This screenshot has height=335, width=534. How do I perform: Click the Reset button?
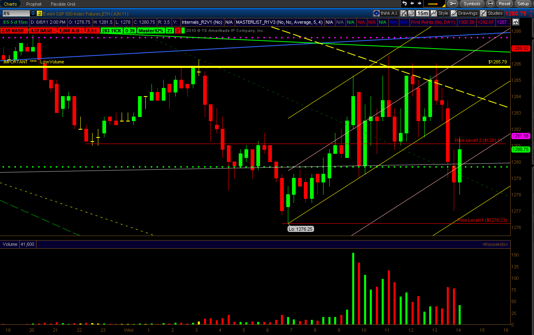[x=505, y=4]
